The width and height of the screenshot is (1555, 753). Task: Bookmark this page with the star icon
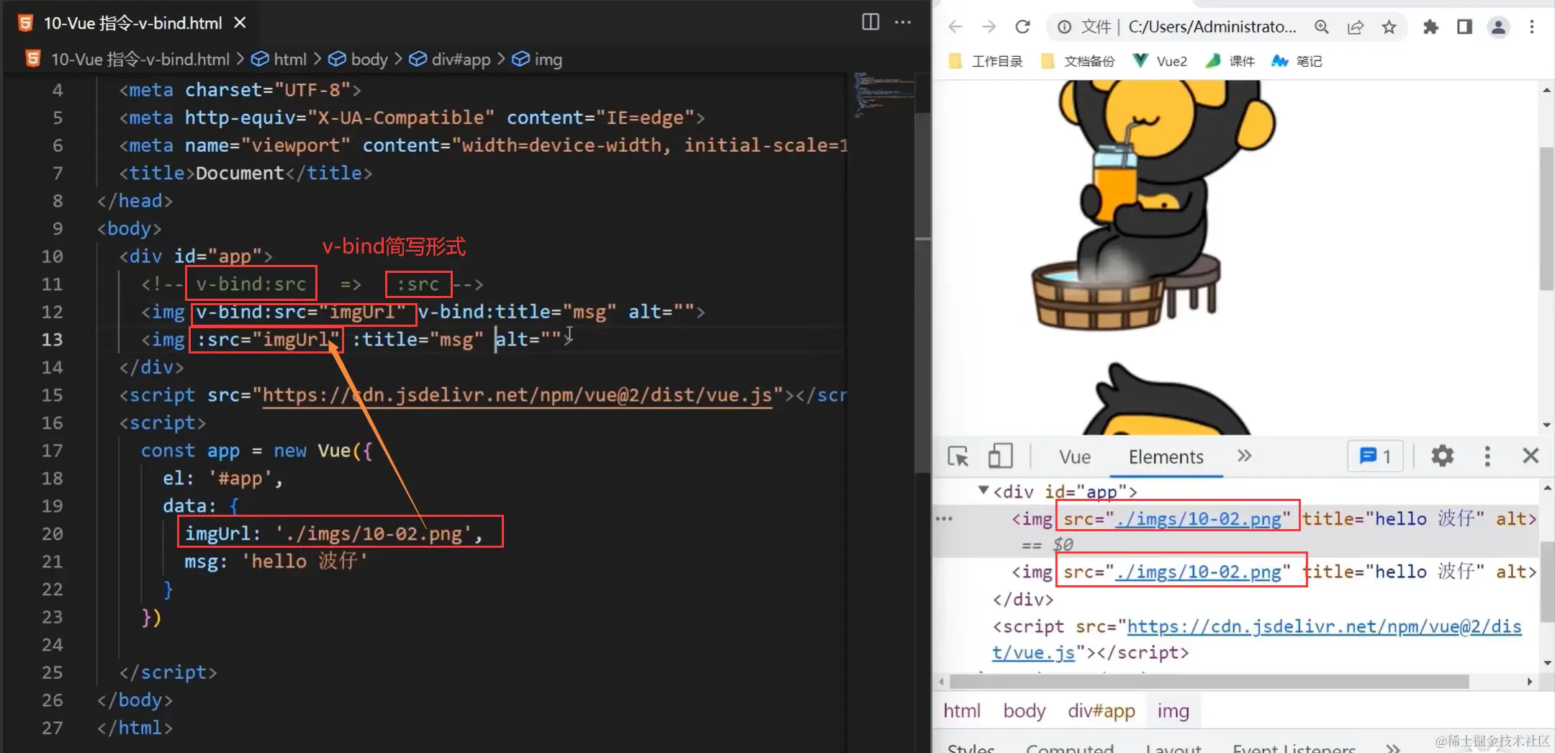(1389, 27)
